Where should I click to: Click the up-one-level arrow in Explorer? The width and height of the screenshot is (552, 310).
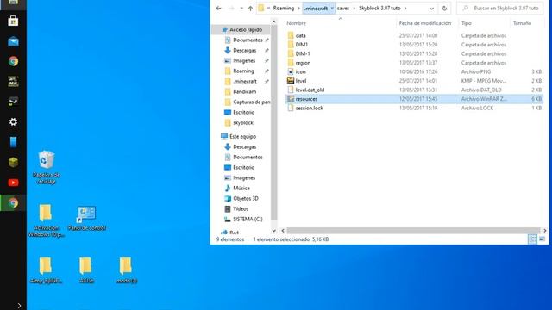(x=250, y=8)
